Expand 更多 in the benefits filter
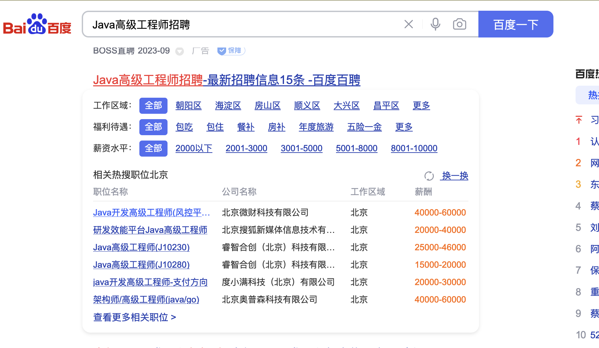Viewport: 599px width, 348px height. point(404,127)
